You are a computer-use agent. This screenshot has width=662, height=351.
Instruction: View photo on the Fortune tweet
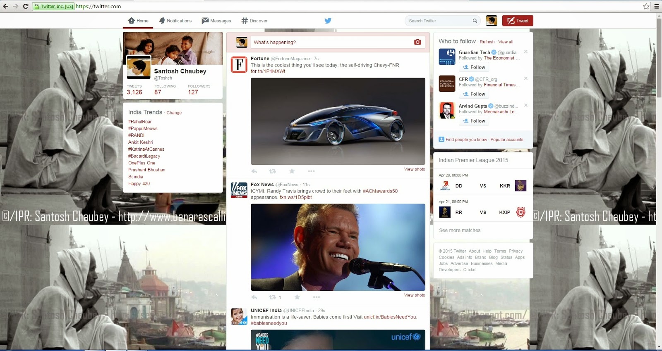(415, 169)
